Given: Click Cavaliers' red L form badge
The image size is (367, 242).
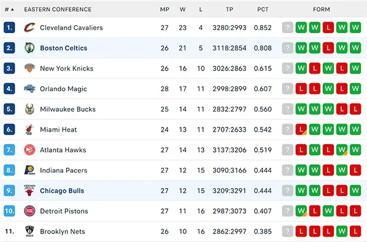Looking at the screenshot, I should point(328,28).
